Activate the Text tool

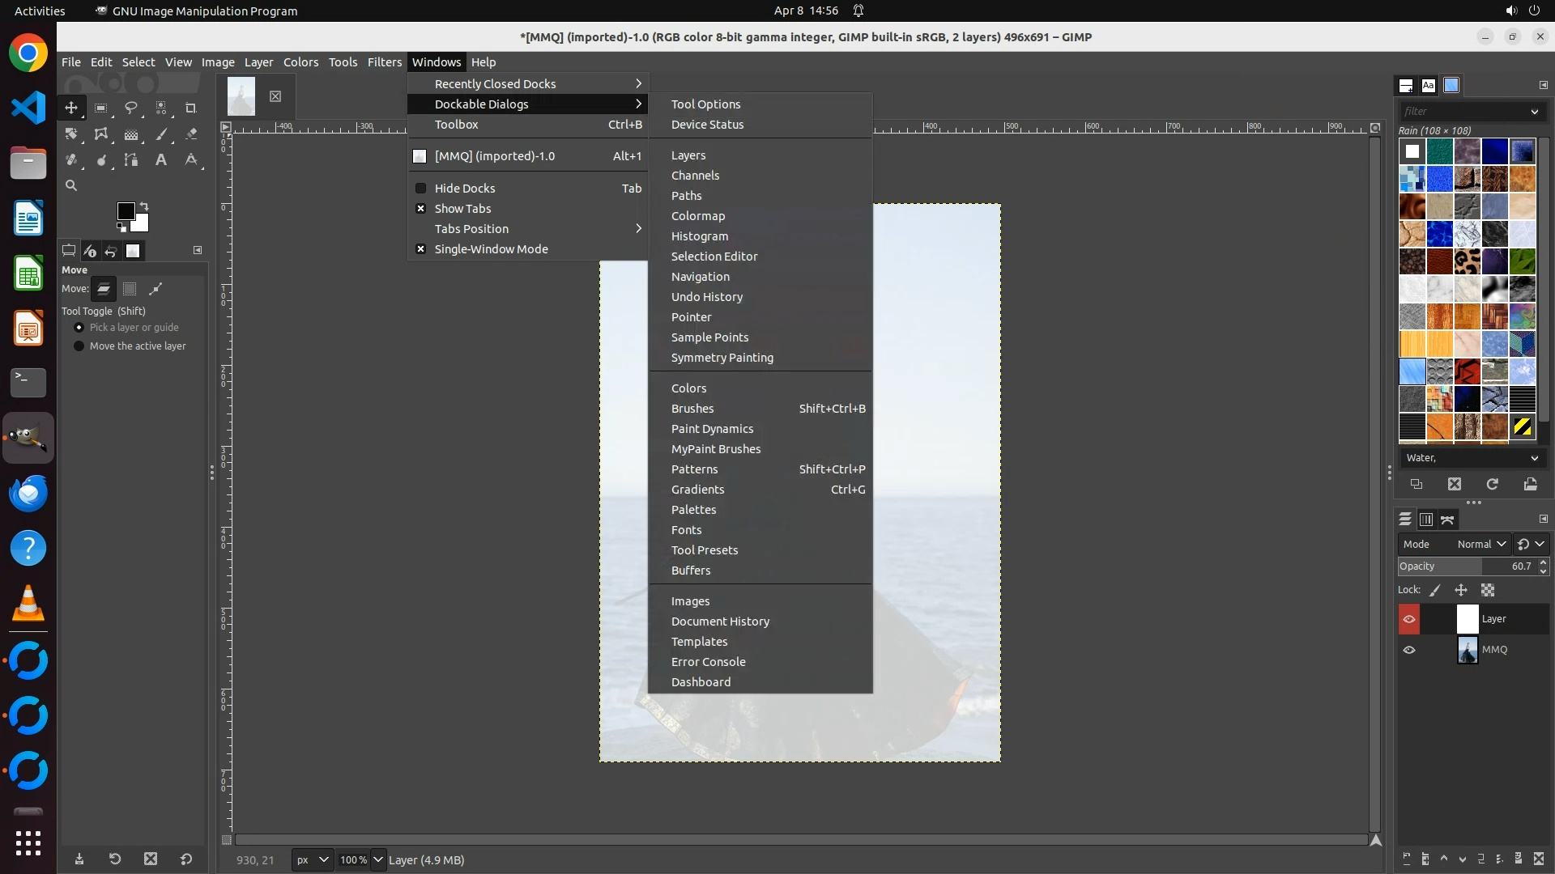161,160
